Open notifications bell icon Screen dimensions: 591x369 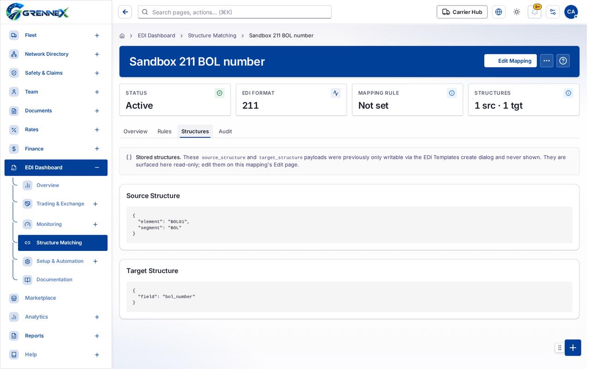(x=535, y=12)
